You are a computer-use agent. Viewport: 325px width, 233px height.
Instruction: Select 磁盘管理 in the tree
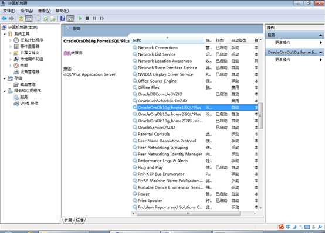point(28,84)
